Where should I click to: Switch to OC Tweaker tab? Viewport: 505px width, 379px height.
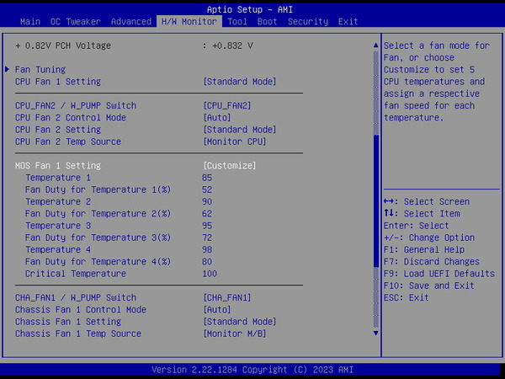pyautogui.click(x=76, y=22)
